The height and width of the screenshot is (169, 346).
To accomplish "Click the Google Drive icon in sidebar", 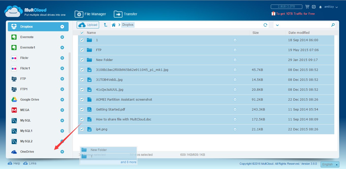I will 14,100.
